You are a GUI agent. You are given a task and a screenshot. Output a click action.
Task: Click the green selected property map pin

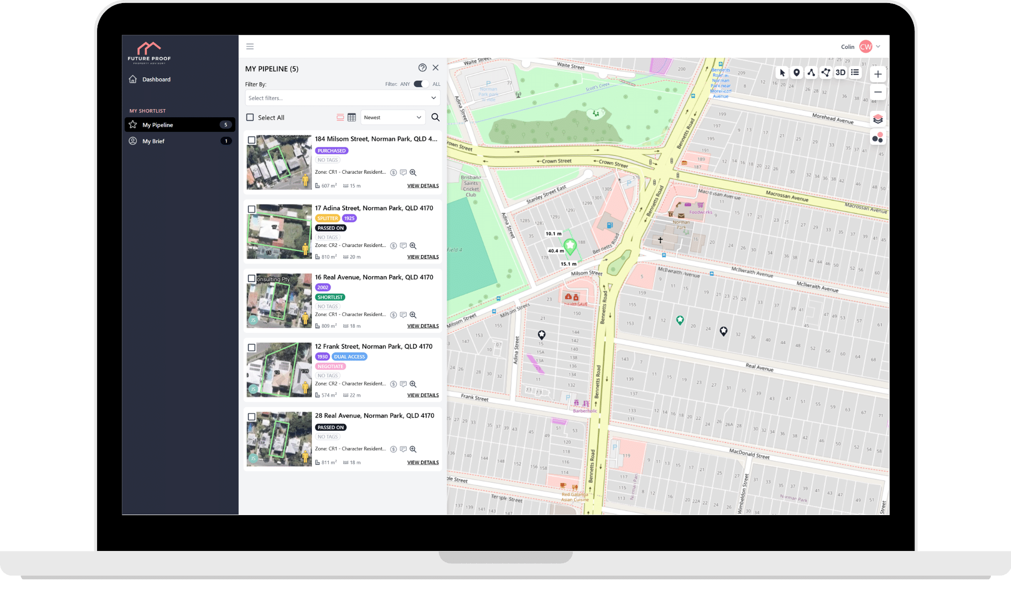click(570, 246)
